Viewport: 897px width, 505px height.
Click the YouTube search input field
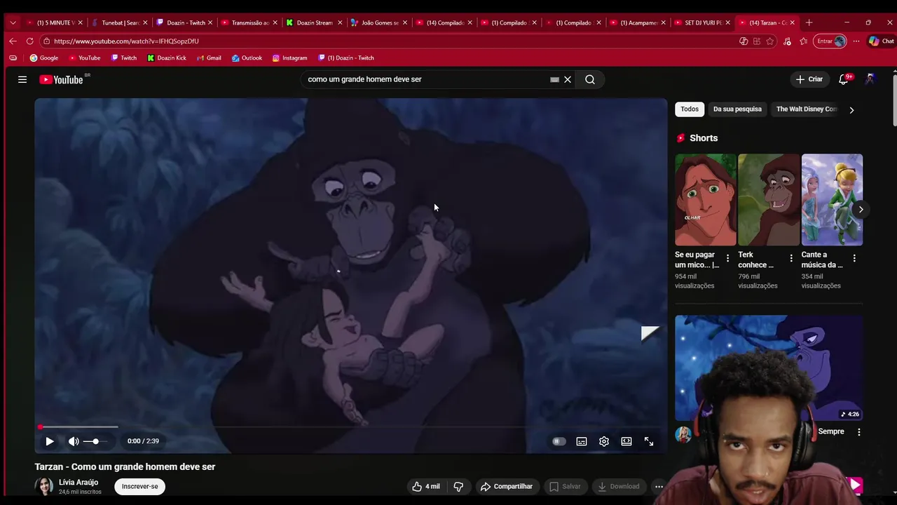pyautogui.click(x=427, y=79)
